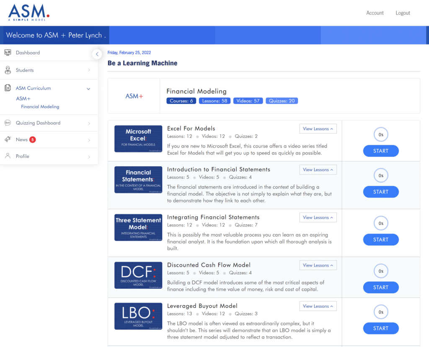The height and width of the screenshot is (347, 429).
Task: Click the Logout link
Action: click(403, 13)
